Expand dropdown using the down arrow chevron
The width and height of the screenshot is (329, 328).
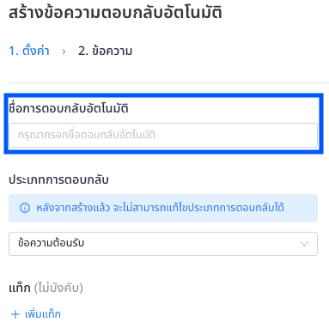click(x=304, y=244)
